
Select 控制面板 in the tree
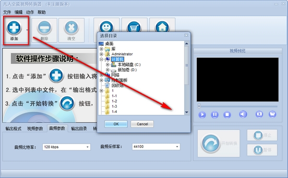120,80
